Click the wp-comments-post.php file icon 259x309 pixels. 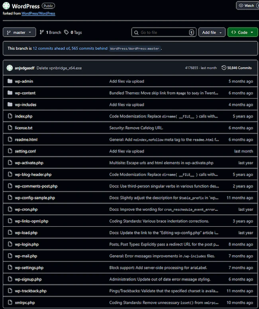(x=10, y=186)
